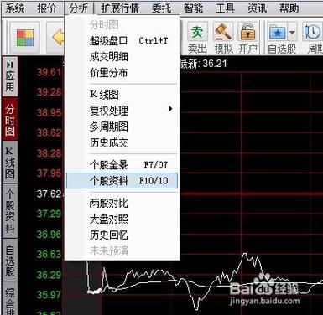Select K线图 in the 分析 menu
The height and width of the screenshot is (315, 323).
122,95
